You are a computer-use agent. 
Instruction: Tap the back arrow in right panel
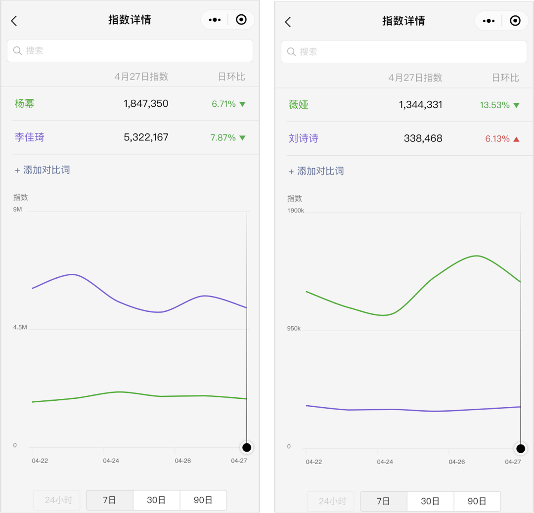[288, 22]
